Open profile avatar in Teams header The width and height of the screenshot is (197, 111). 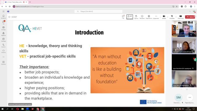click(194, 11)
